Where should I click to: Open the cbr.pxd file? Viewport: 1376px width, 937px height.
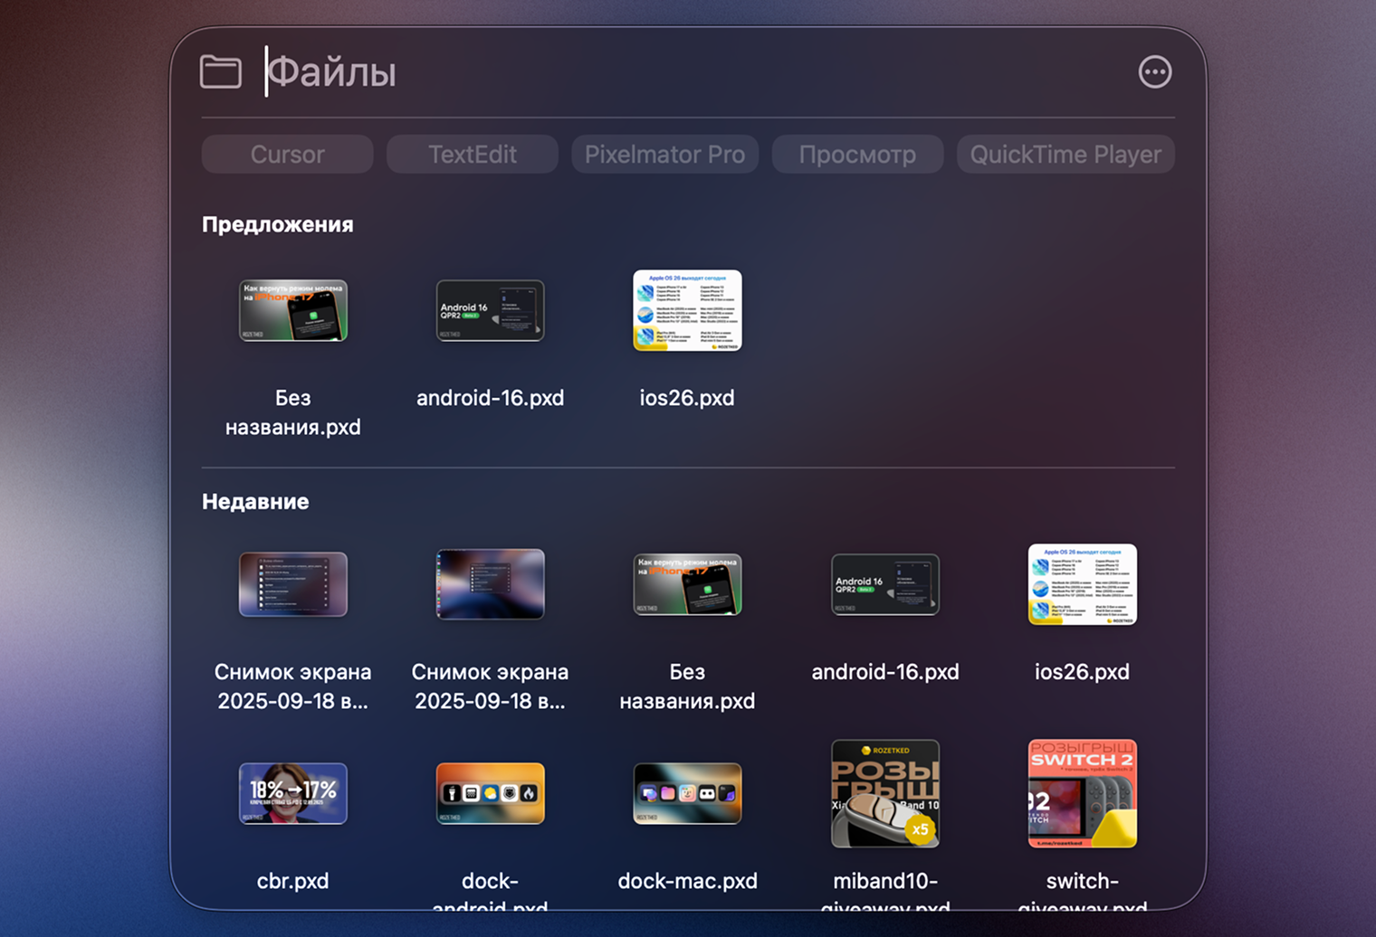coord(292,793)
